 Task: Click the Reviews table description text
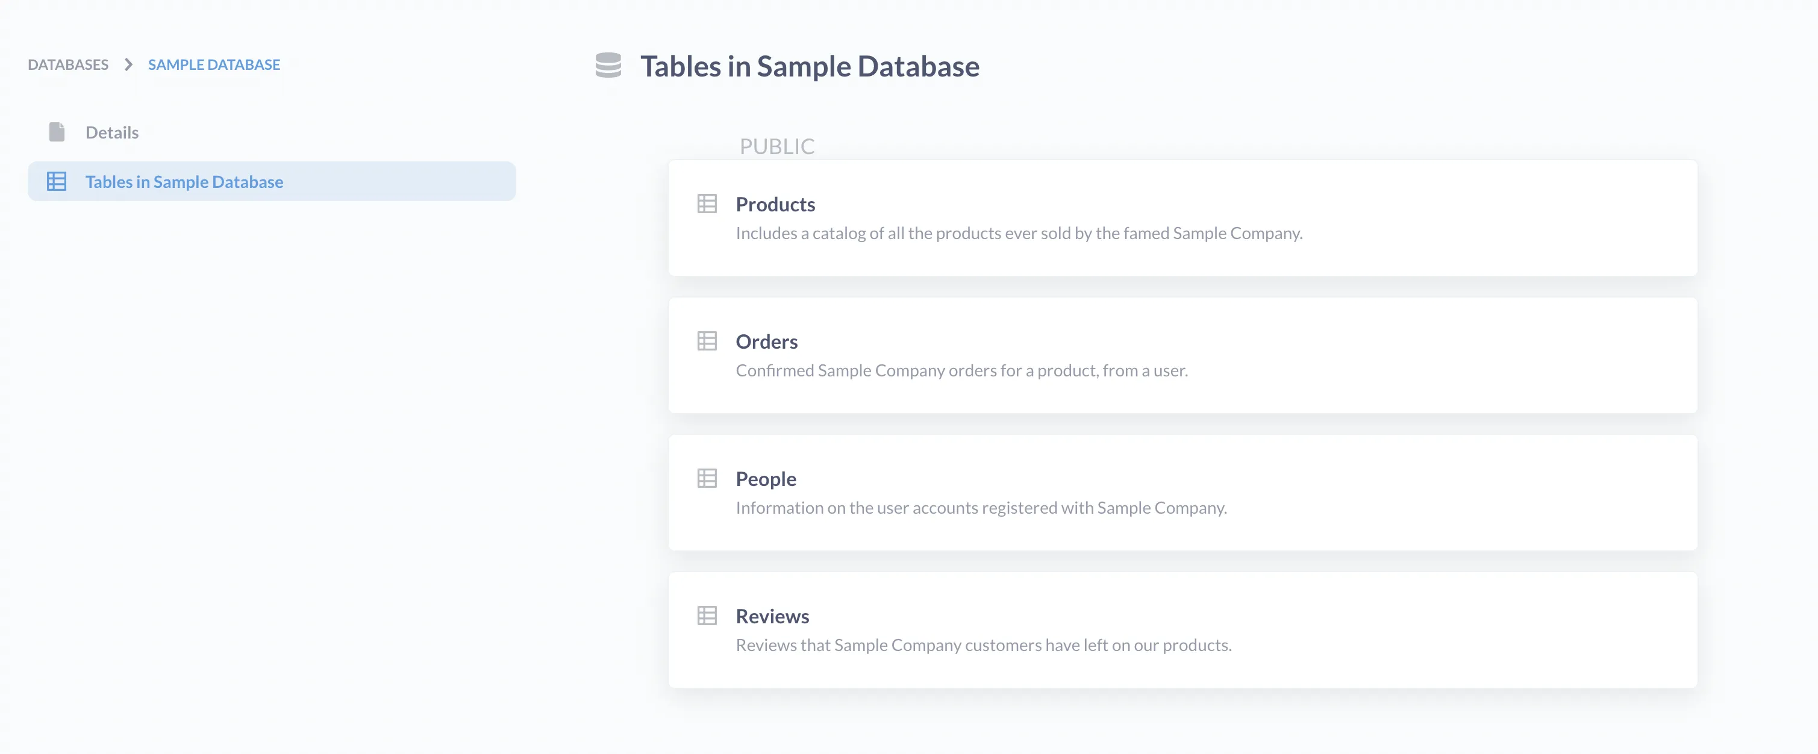tap(984, 644)
